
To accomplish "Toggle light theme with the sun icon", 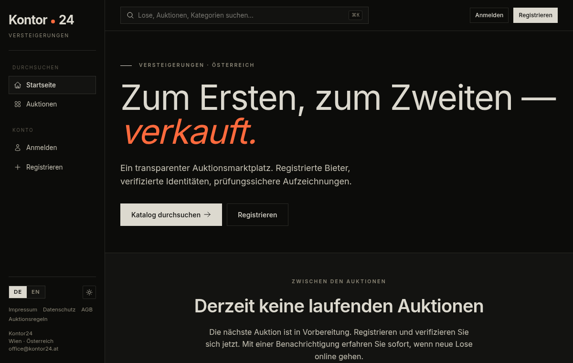I will (x=89, y=292).
